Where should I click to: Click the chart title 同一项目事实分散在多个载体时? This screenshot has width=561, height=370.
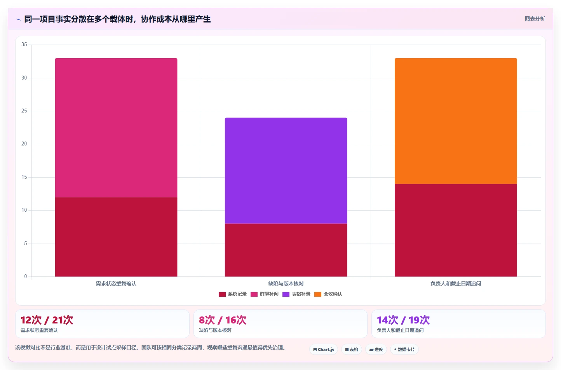[x=117, y=19]
